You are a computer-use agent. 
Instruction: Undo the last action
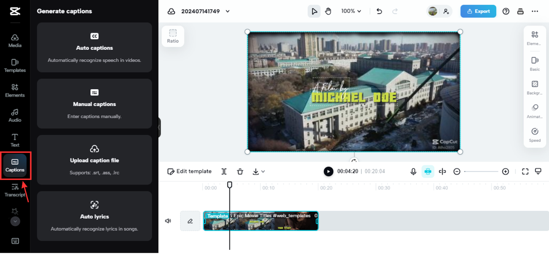click(379, 12)
